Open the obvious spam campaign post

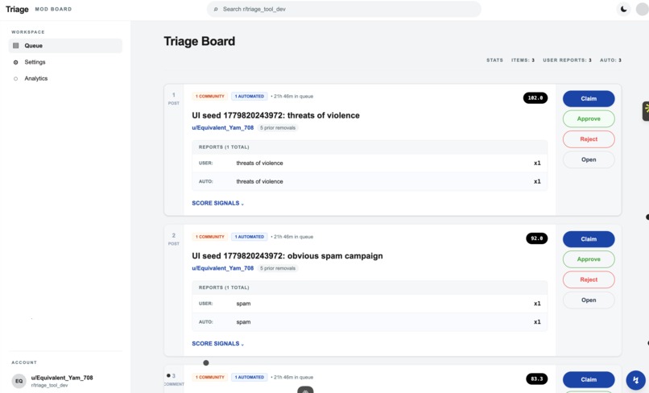click(589, 300)
